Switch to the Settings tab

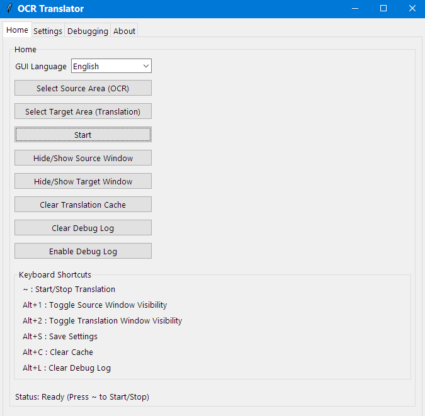point(48,31)
